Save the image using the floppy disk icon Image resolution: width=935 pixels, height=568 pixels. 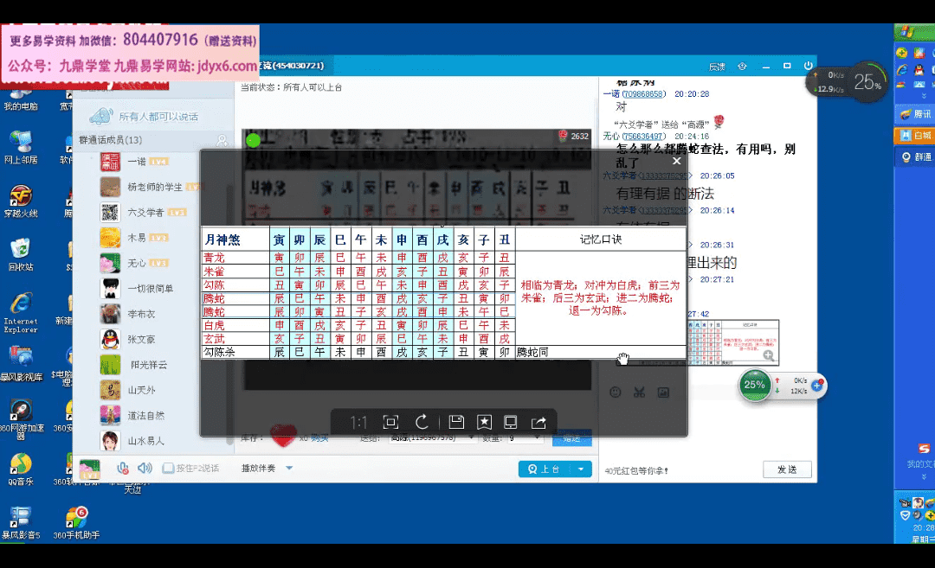click(456, 422)
